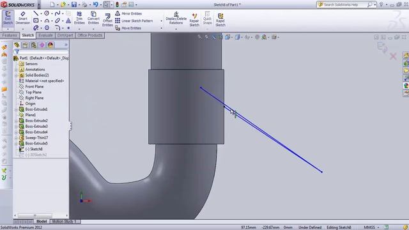Select (-) Sketch8 in the tree
409x230 pixels.
(x=31, y=149)
